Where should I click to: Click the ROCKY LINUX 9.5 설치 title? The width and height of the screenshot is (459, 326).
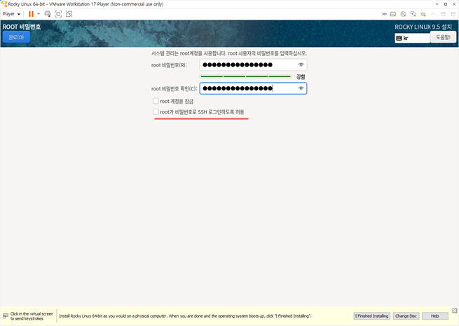coord(423,27)
